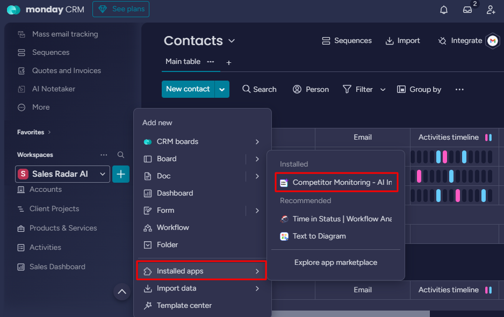Open the Import data submenu

[201, 289]
